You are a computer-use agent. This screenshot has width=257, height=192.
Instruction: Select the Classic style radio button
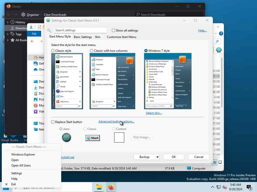pos(53,50)
